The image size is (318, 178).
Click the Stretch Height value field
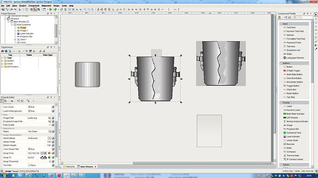coord(39,145)
